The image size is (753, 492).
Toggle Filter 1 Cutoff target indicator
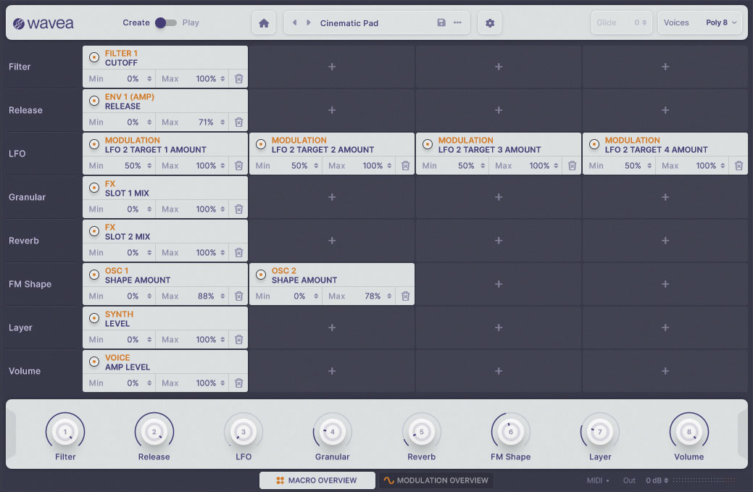(94, 57)
